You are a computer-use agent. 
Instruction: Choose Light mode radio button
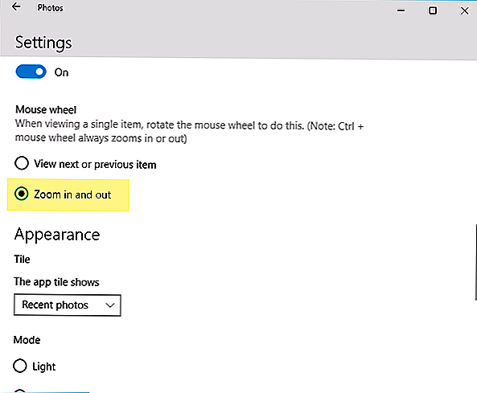pyautogui.click(x=20, y=366)
